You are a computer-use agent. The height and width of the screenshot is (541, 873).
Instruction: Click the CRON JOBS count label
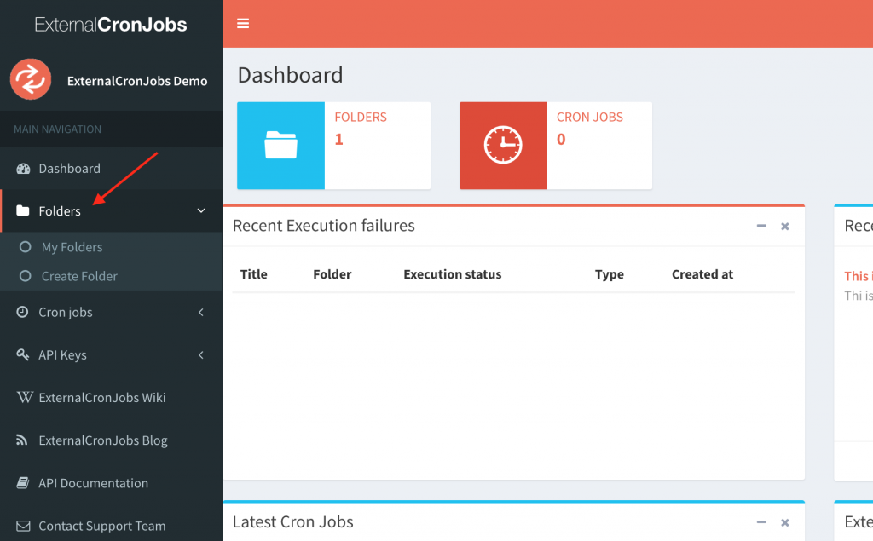click(590, 117)
